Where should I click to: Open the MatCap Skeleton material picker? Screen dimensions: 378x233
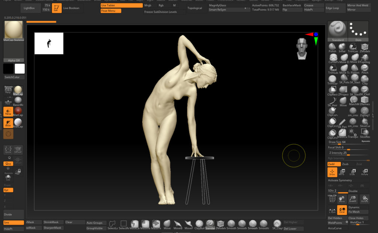tap(14, 31)
